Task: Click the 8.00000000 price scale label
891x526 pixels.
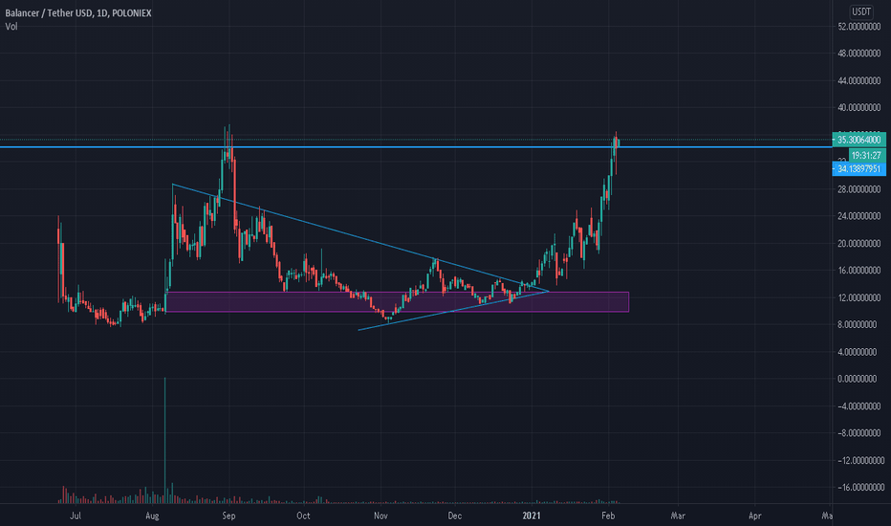Action: point(858,325)
